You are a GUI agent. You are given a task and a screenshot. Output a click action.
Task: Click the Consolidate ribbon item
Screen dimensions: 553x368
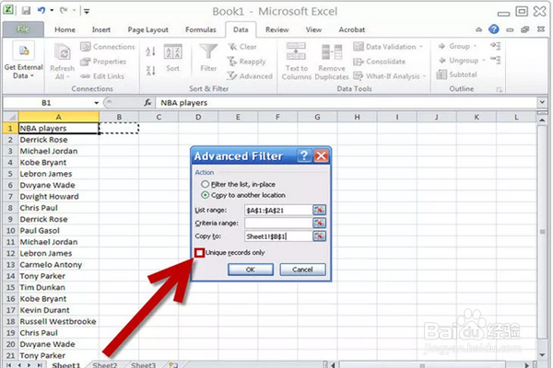click(x=380, y=62)
